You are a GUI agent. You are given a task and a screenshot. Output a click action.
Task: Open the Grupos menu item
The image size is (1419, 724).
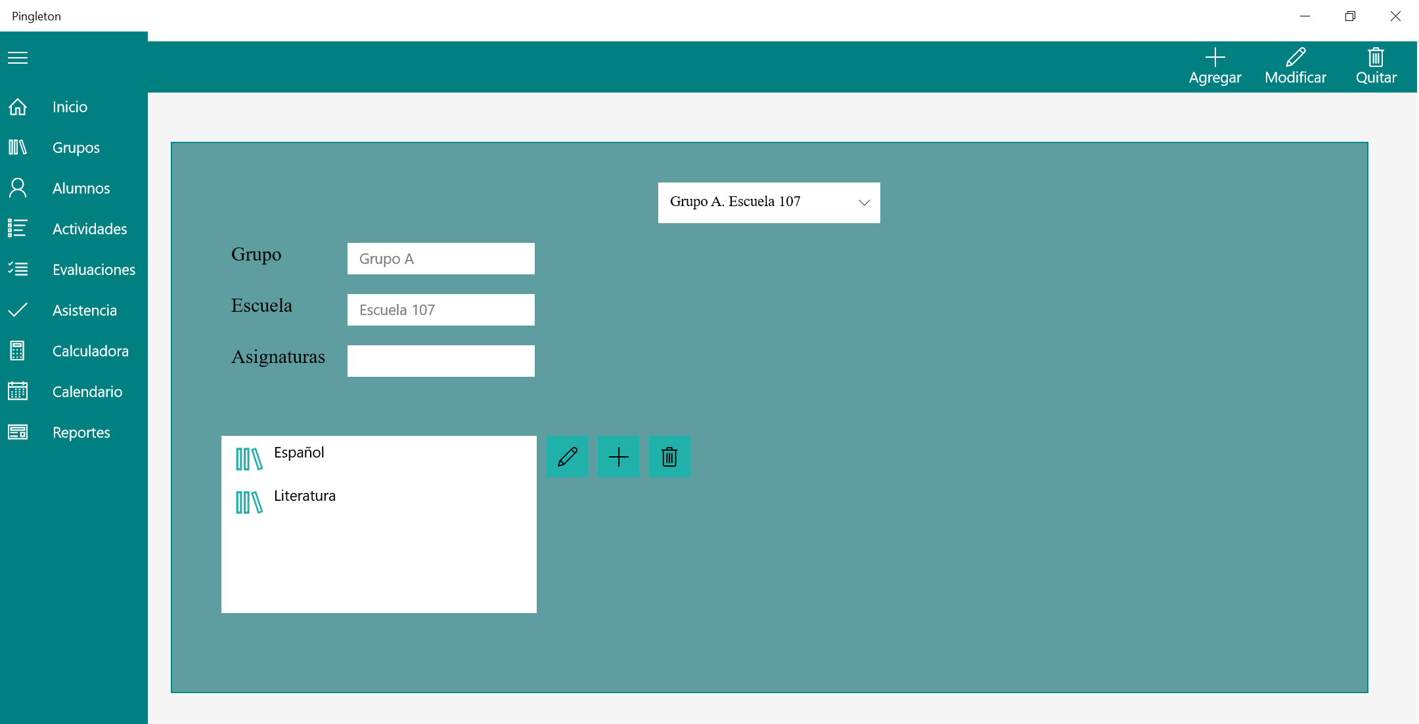pyautogui.click(x=76, y=148)
